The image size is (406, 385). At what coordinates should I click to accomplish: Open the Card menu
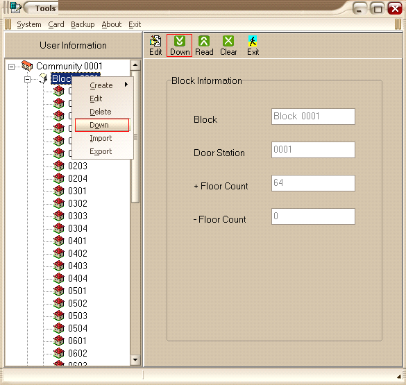click(56, 24)
